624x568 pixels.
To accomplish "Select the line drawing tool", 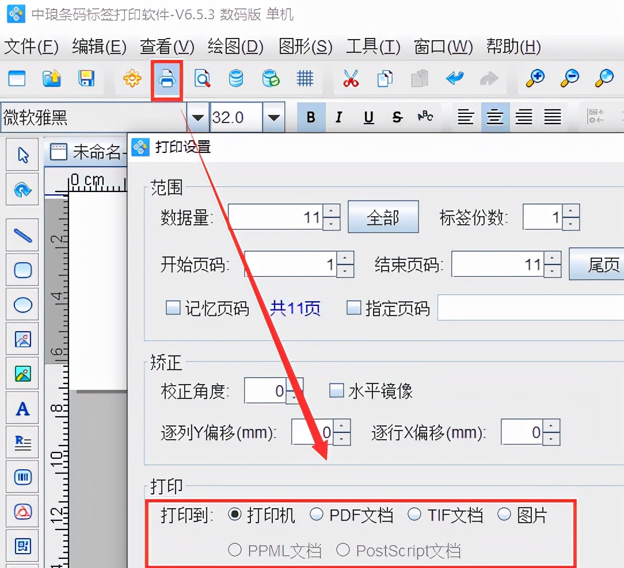I will (22, 236).
